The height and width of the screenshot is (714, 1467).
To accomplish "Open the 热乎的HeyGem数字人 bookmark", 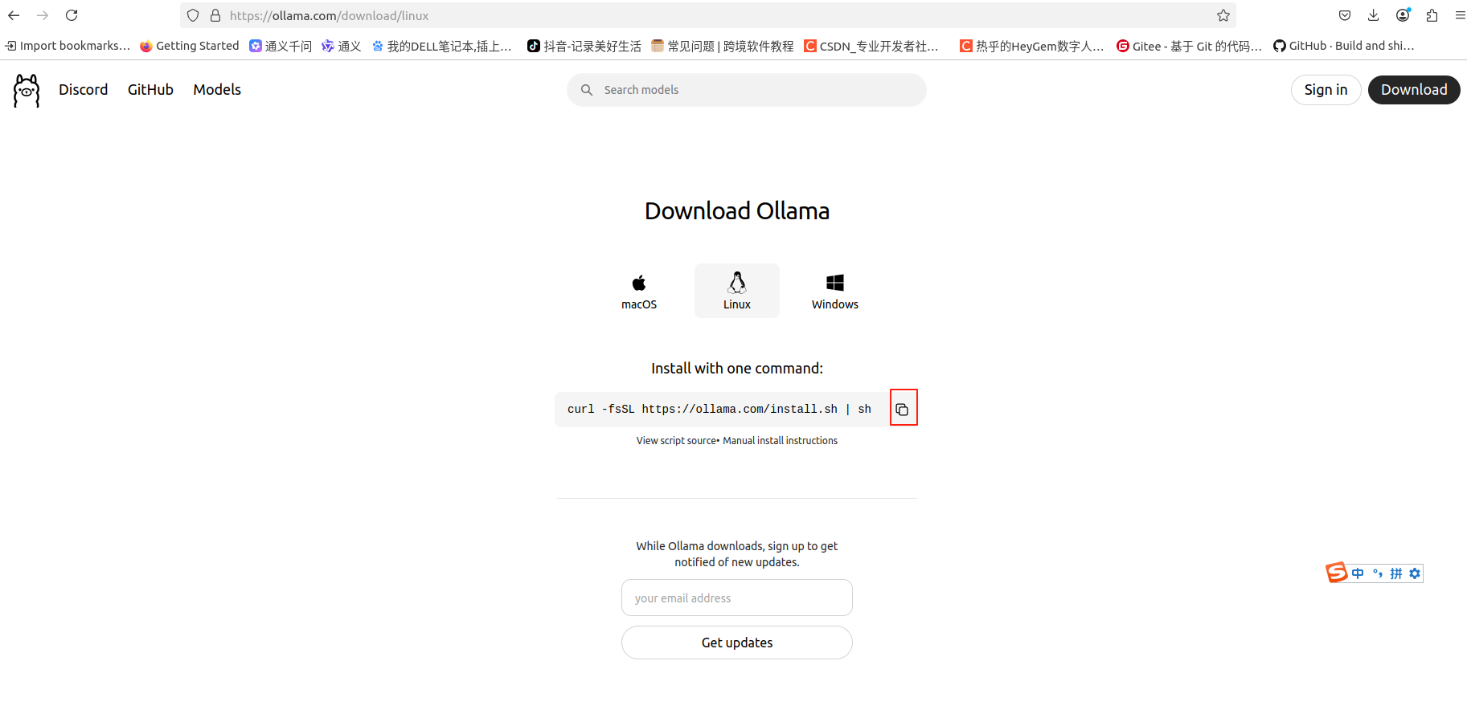I will click(1032, 46).
